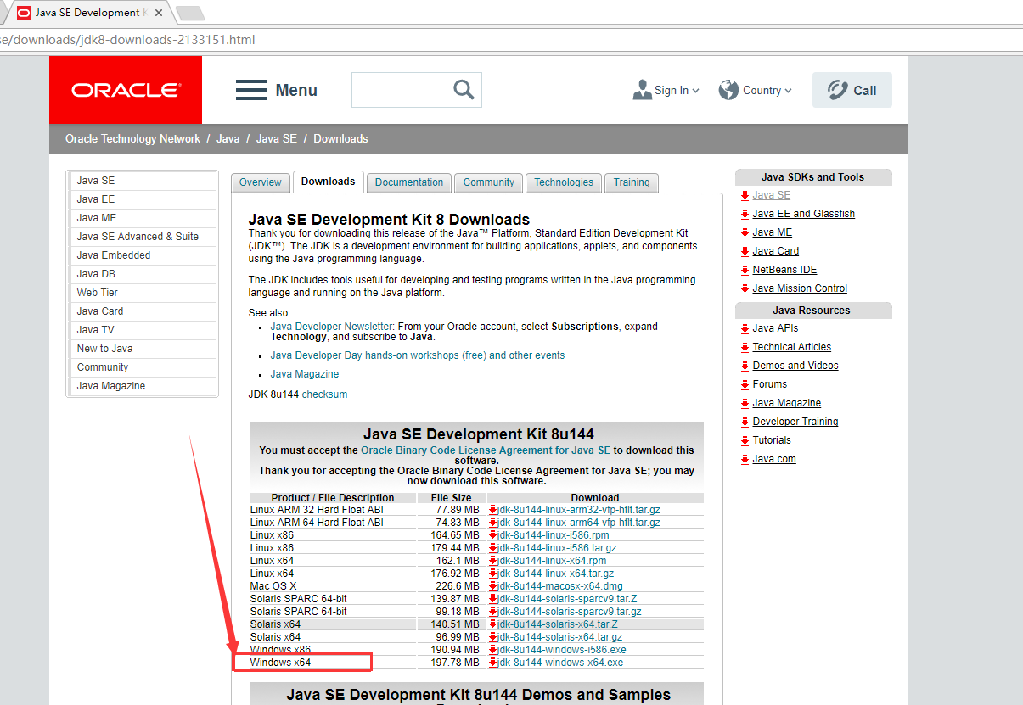
Task: Click red arrow icon for macosx-x64.dmg download
Action: (492, 586)
